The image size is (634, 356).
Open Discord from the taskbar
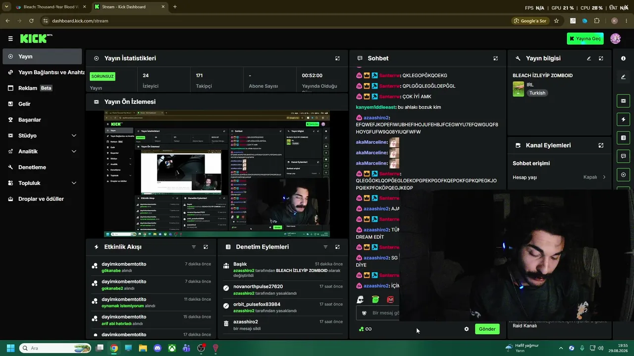pos(158,348)
